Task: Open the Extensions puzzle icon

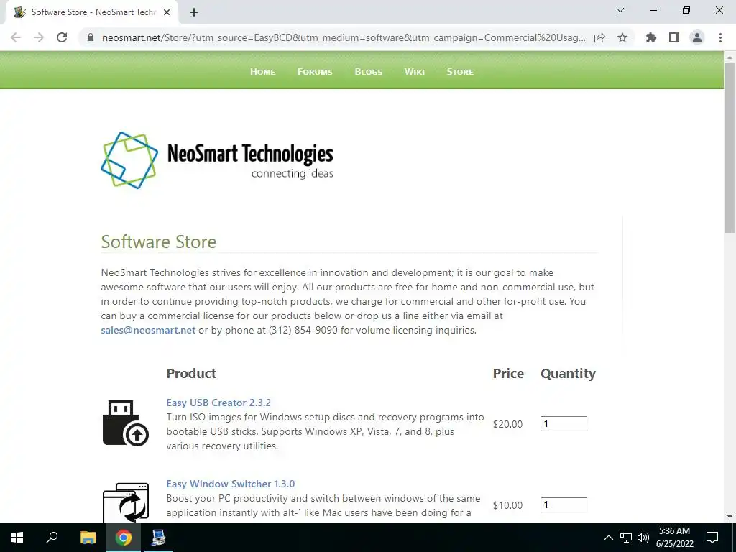Action: click(x=651, y=37)
